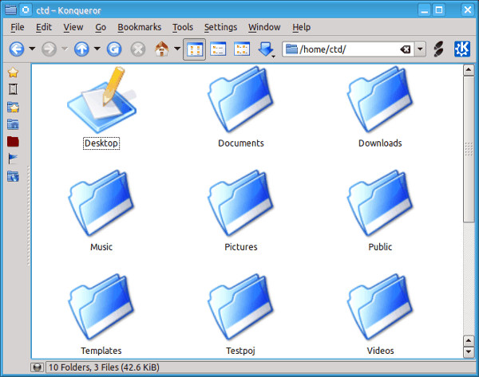Expand the location bar history dropdown
This screenshot has width=479, height=377.
pyautogui.click(x=421, y=49)
